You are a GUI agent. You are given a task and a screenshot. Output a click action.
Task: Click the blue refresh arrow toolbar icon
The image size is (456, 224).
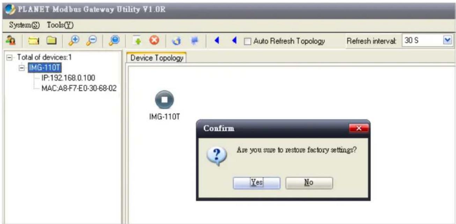[x=176, y=41]
